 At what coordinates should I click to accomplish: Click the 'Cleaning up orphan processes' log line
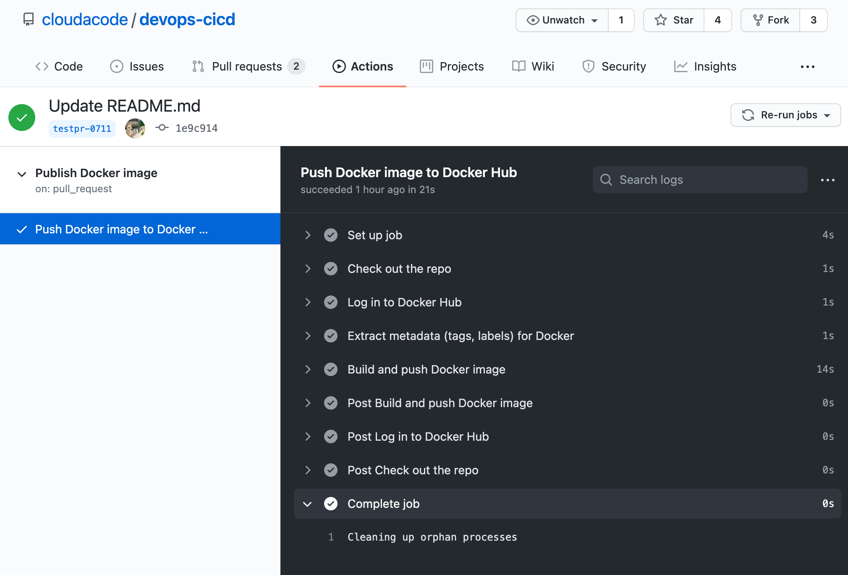click(x=432, y=537)
